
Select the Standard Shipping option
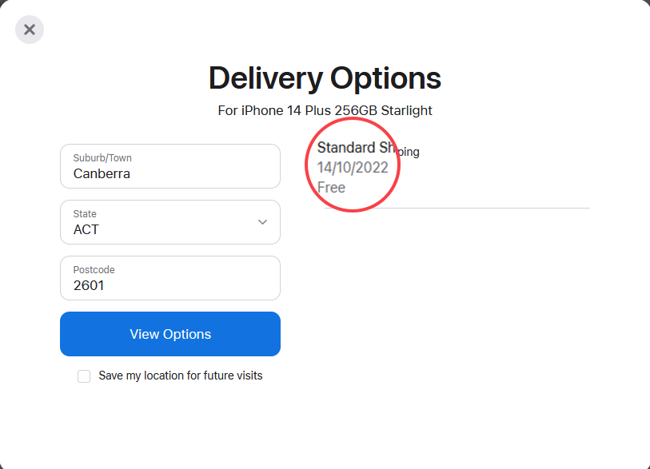[x=368, y=149]
